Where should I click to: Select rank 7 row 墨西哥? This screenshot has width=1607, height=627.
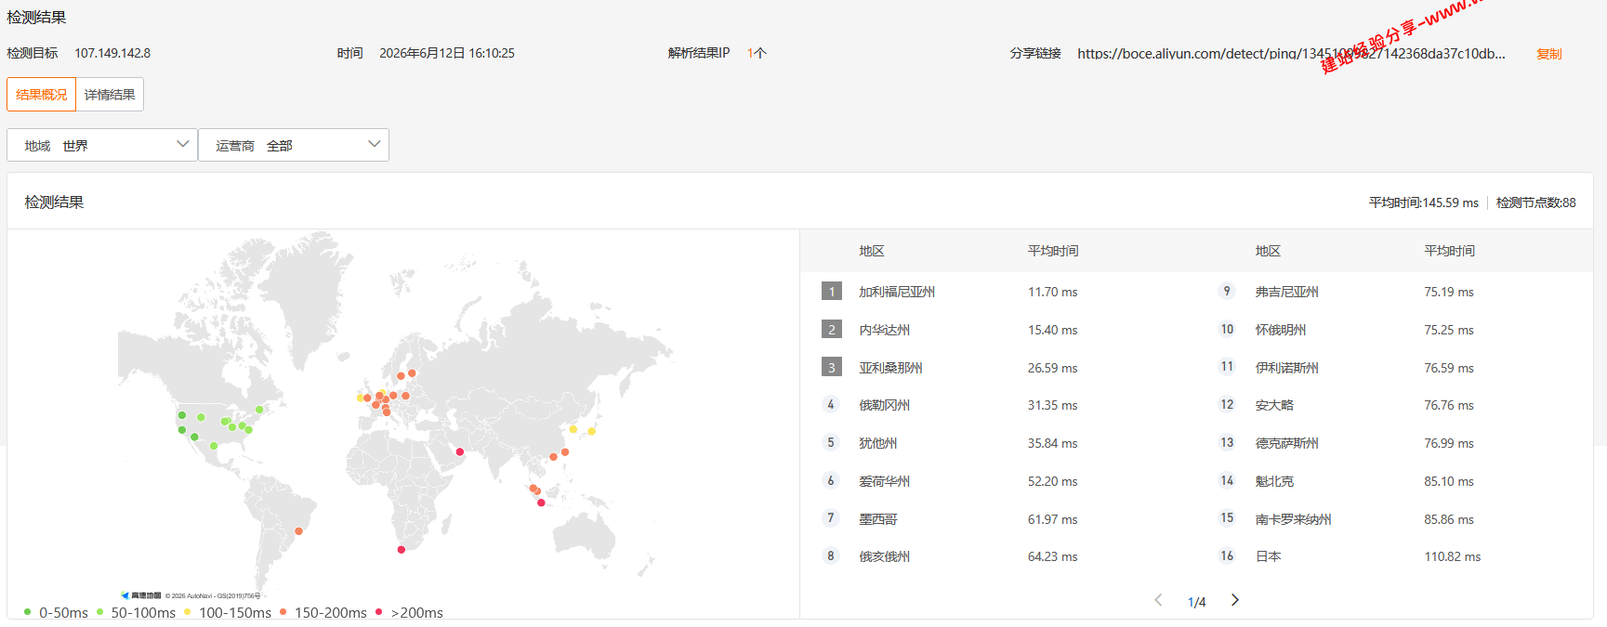point(998,519)
